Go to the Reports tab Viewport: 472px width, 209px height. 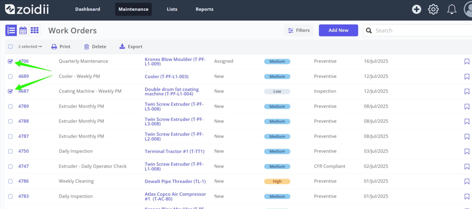[205, 9]
